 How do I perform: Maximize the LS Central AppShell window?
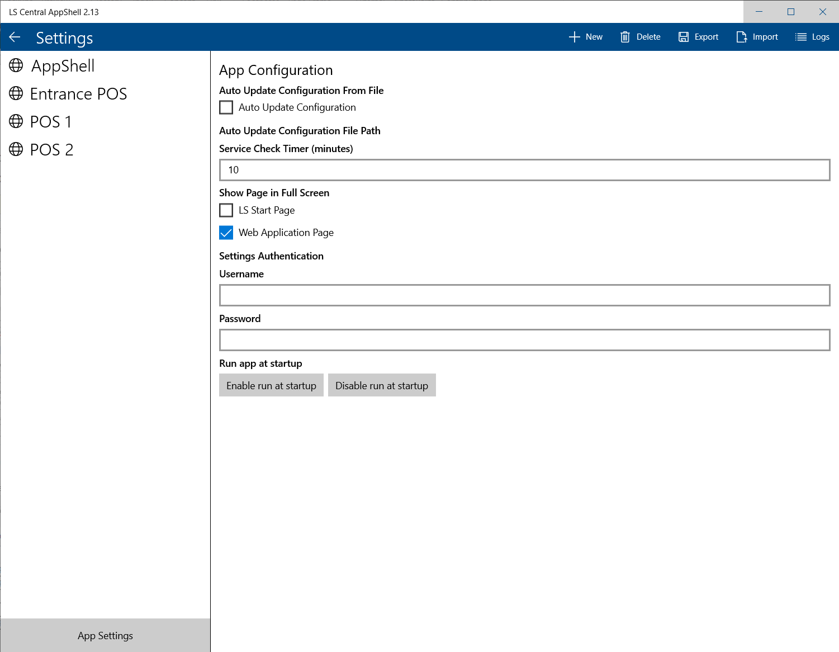coord(791,12)
